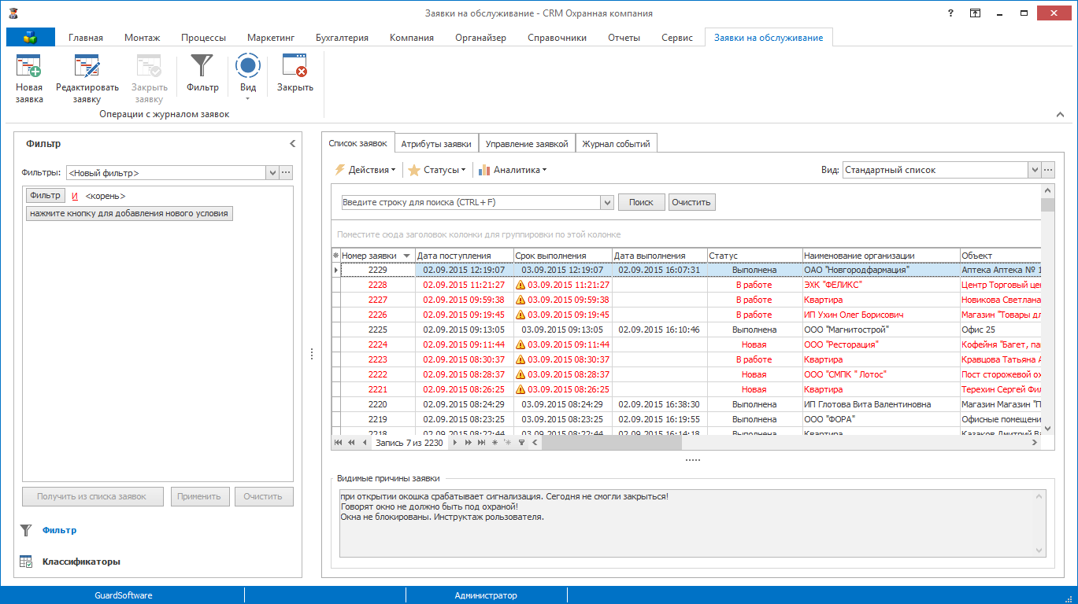The image size is (1078, 604).
Task: Go to previous page in navigator
Action: pyautogui.click(x=351, y=443)
